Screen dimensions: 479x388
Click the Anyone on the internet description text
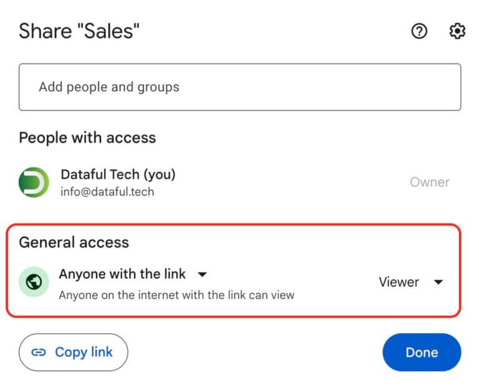point(177,295)
